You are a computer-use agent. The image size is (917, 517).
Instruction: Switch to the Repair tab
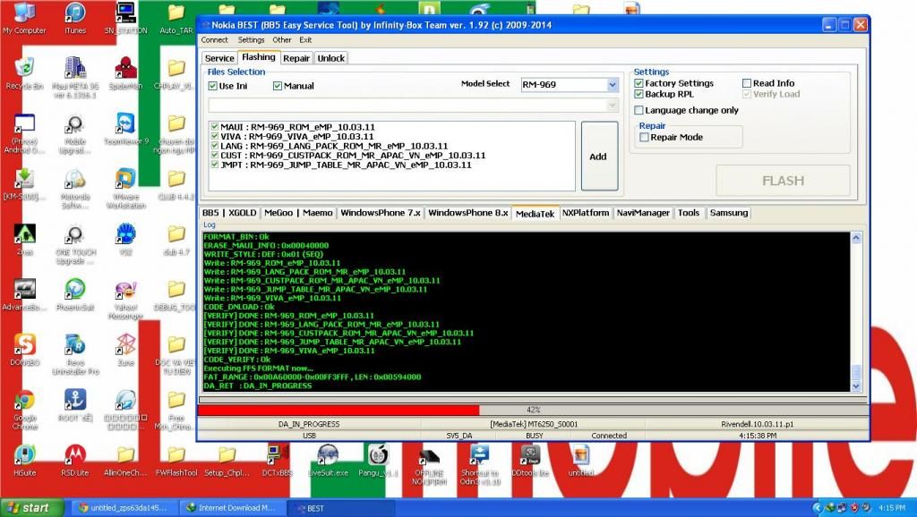point(296,58)
